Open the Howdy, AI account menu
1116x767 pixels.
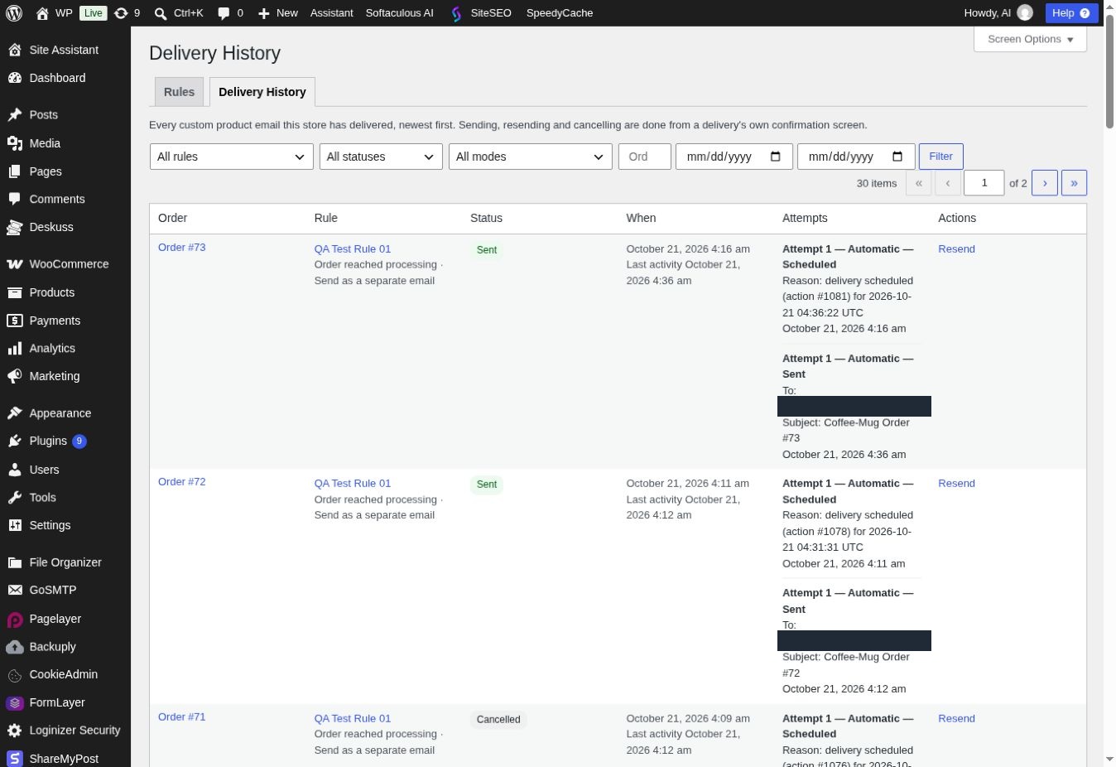click(x=998, y=13)
